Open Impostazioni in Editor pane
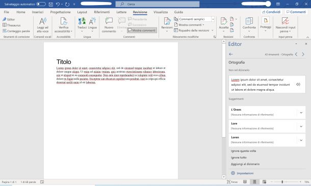 (242, 173)
